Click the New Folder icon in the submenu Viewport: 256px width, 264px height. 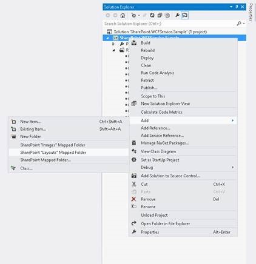(13, 136)
